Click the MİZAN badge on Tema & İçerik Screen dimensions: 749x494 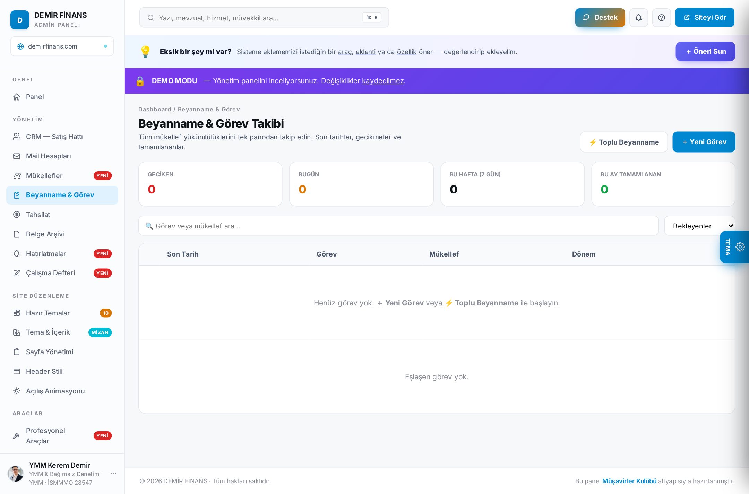coord(100,332)
